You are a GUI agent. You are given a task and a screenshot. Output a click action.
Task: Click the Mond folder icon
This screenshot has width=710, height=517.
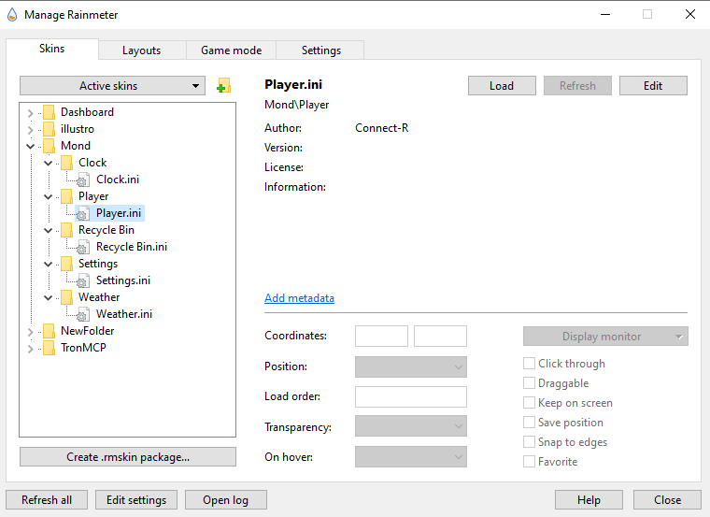point(49,146)
